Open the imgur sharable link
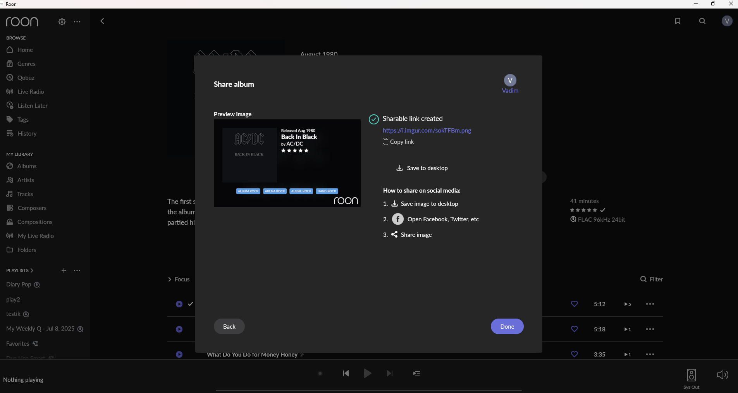This screenshot has width=738, height=393. (427, 131)
